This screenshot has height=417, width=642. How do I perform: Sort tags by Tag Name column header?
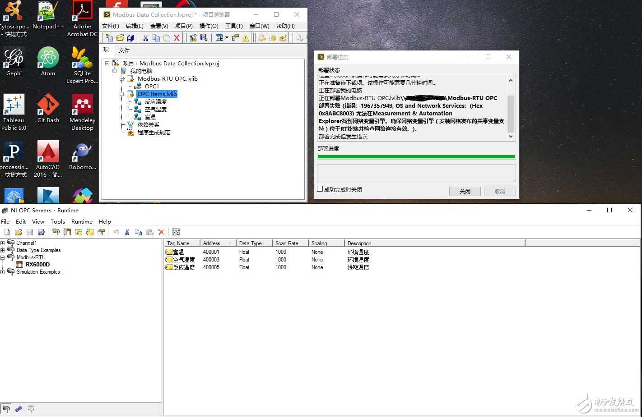click(x=182, y=243)
